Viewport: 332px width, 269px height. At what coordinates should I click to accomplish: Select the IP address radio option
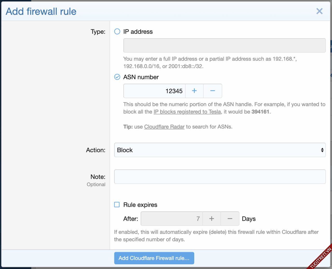click(x=117, y=32)
